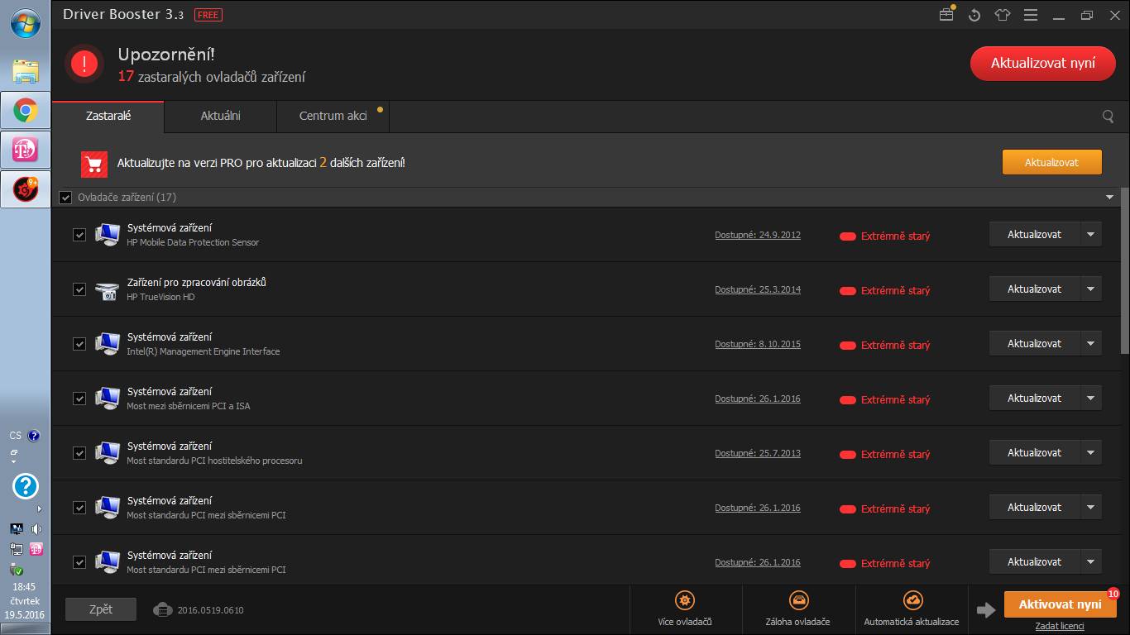
Task: Expand update dropdown for HP TrueVision HD
Action: pos(1090,289)
